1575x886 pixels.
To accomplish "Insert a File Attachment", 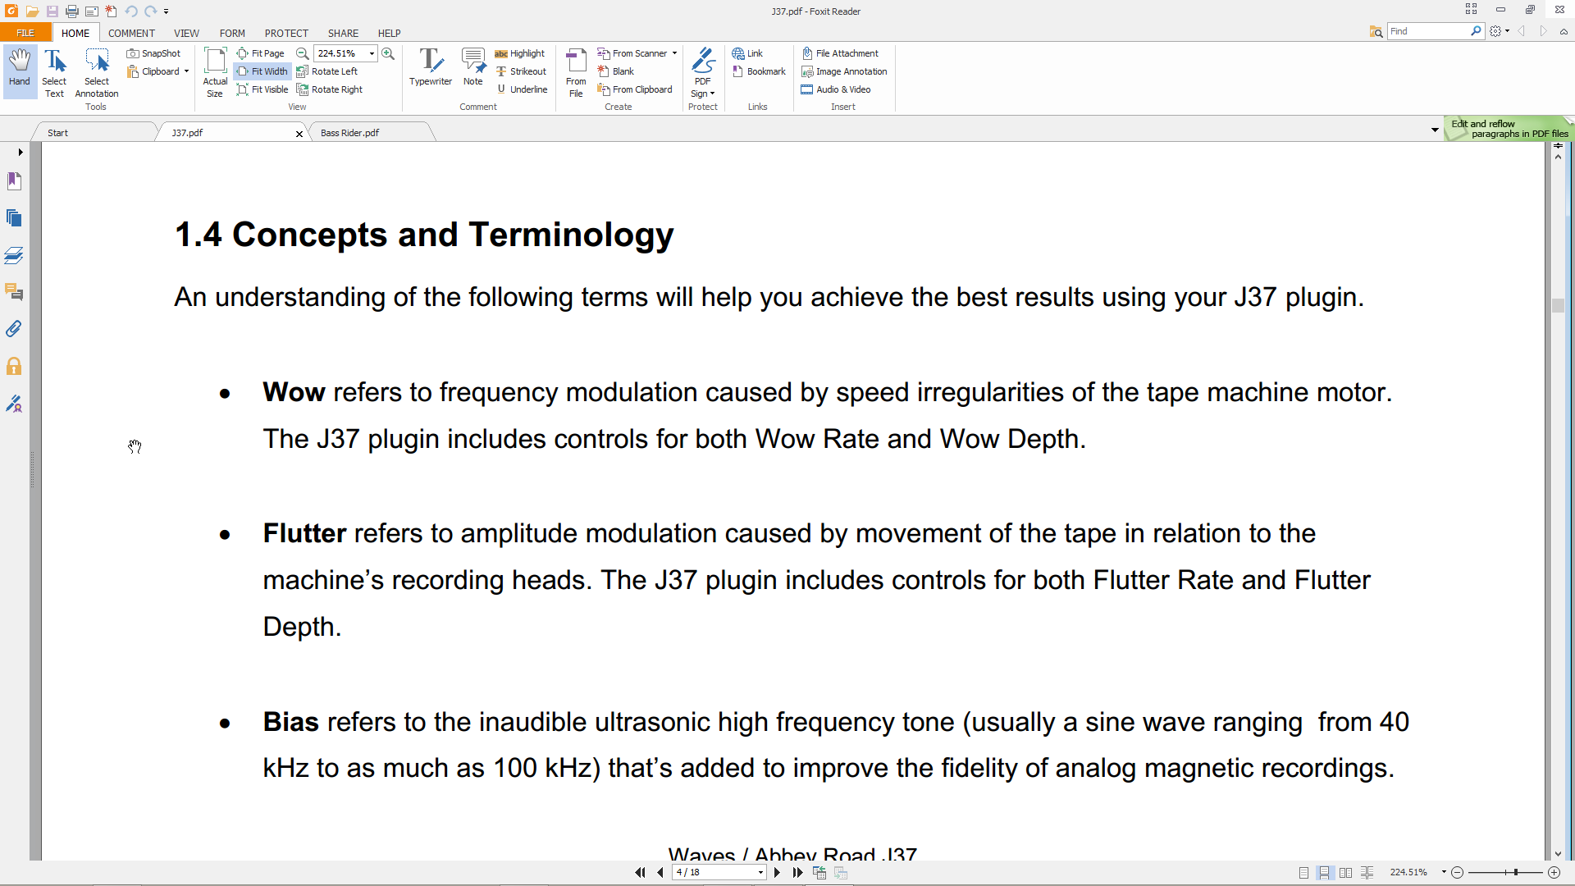I will point(840,53).
